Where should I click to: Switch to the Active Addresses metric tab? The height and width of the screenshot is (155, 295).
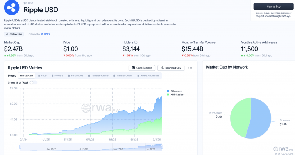148,75
